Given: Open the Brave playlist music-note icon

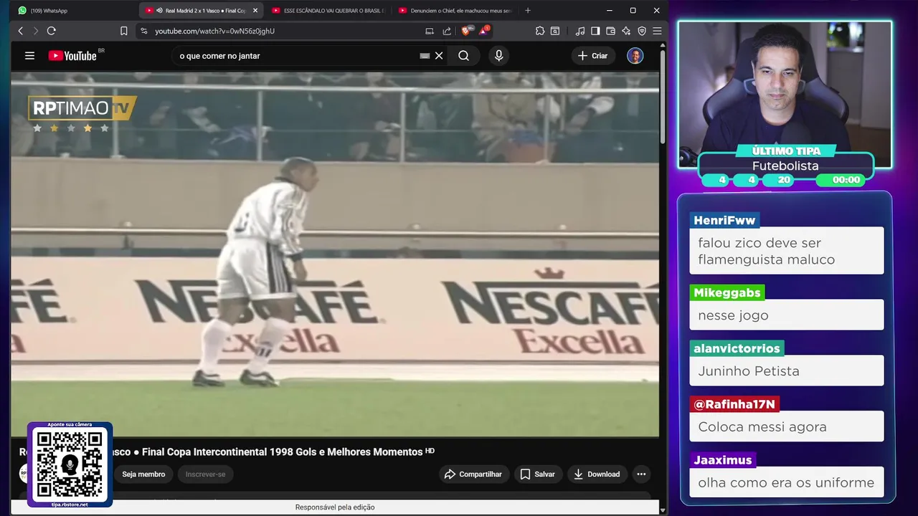Looking at the screenshot, I should point(579,31).
